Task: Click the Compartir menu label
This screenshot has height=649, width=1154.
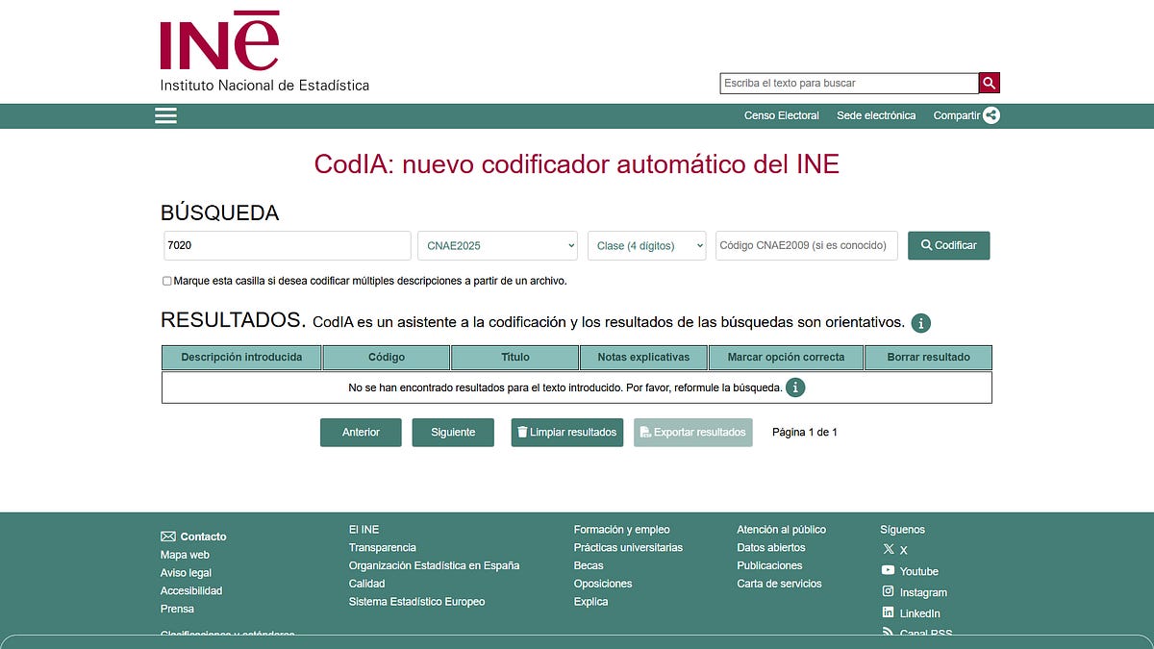Action: pyautogui.click(x=957, y=115)
